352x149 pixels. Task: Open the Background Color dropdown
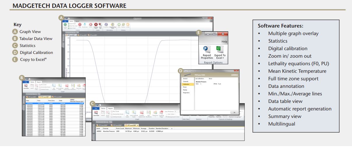(173, 117)
